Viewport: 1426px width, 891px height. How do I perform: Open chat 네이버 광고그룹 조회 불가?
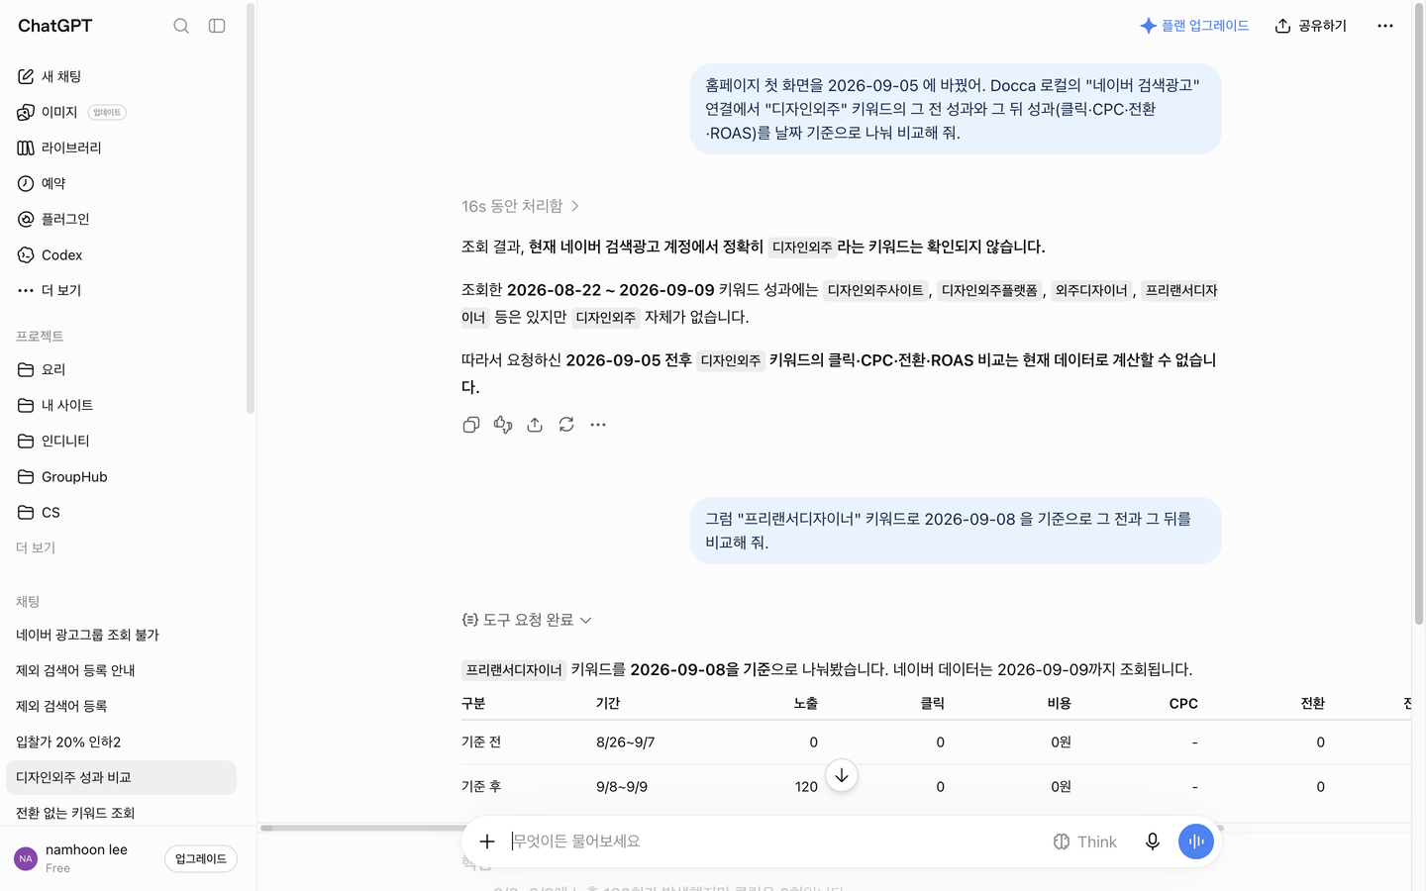click(121, 635)
